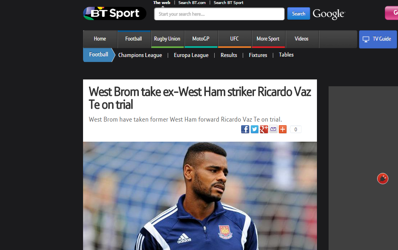Viewport: 398px width, 250px height.
Task: Open TV Guide with monitor icon
Action: (378, 39)
